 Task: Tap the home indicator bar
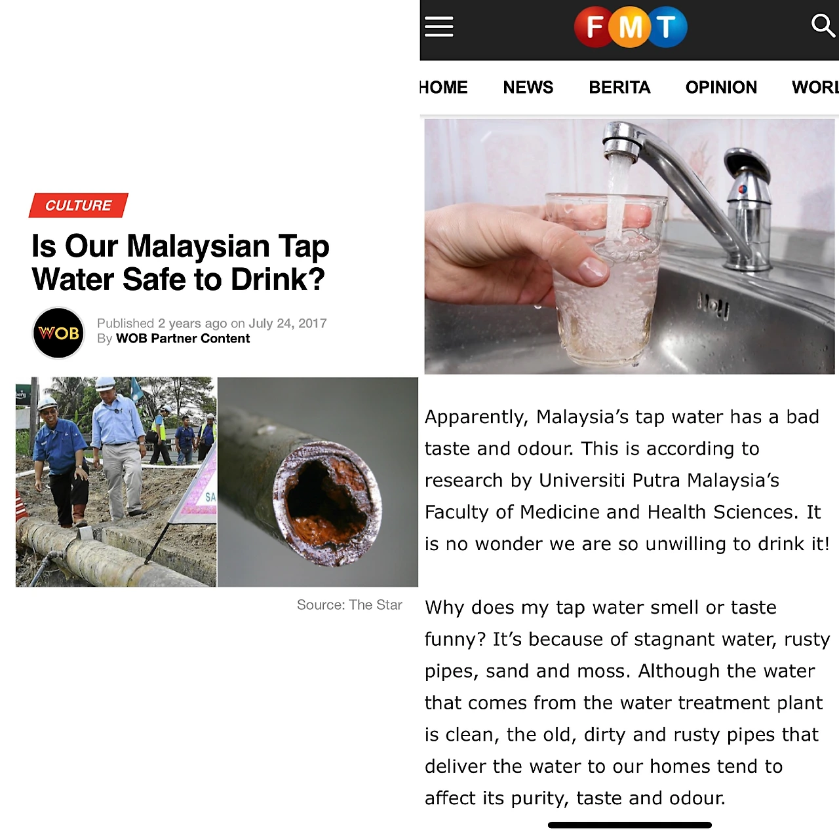(x=629, y=825)
